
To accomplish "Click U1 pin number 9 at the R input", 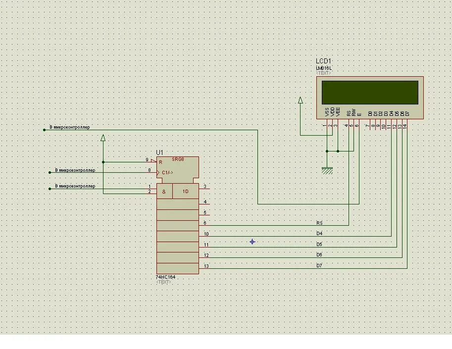I will point(147,160).
